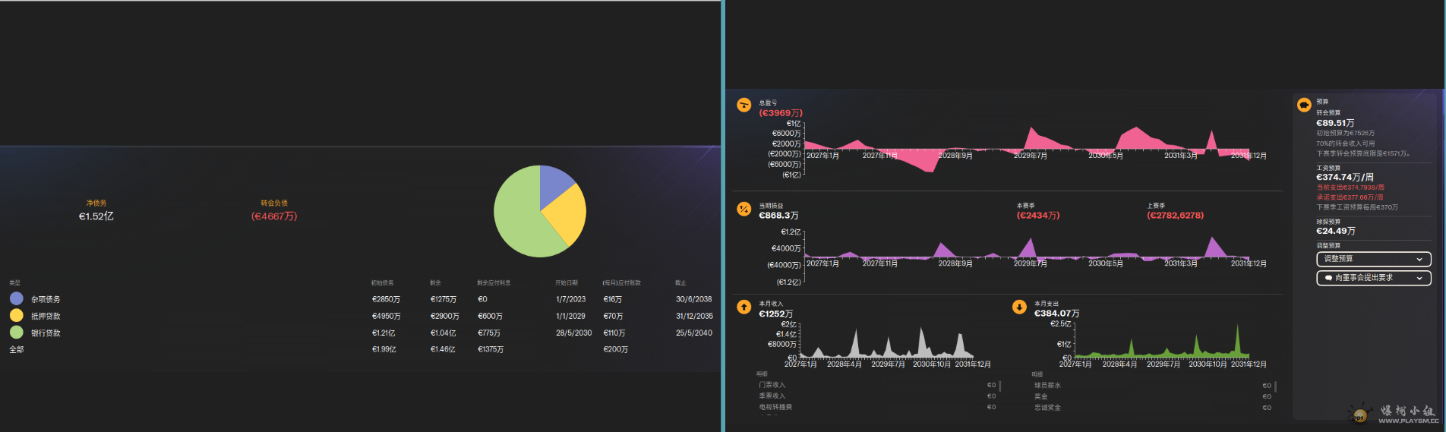Click the 当期损益 value €868.3万
The image size is (1446, 432).
(778, 216)
